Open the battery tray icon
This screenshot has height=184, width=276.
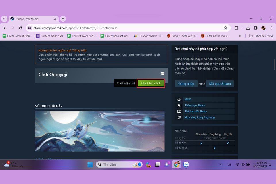(248, 164)
